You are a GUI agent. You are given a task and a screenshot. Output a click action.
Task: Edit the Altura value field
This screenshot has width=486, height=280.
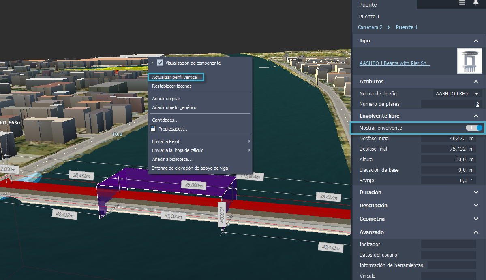[448, 160]
